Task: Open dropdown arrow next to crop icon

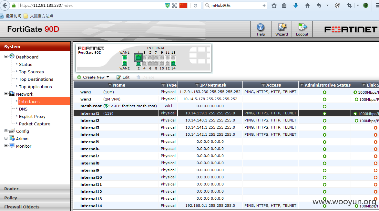Action: tap(358, 5)
